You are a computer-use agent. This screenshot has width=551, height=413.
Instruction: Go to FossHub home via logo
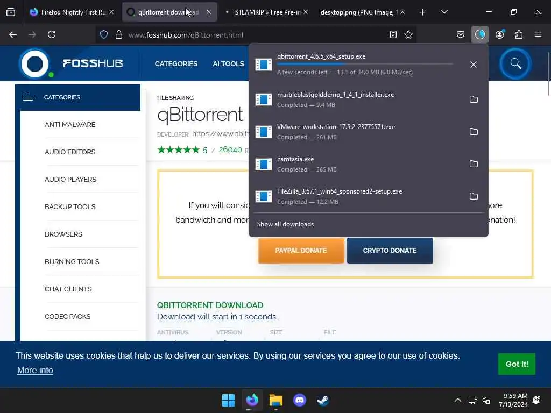click(72, 63)
